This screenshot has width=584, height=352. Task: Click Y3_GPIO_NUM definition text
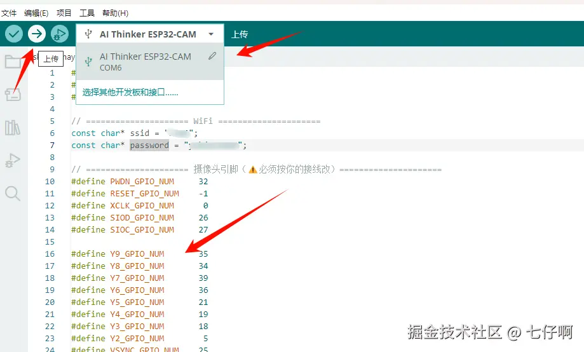[137, 327]
